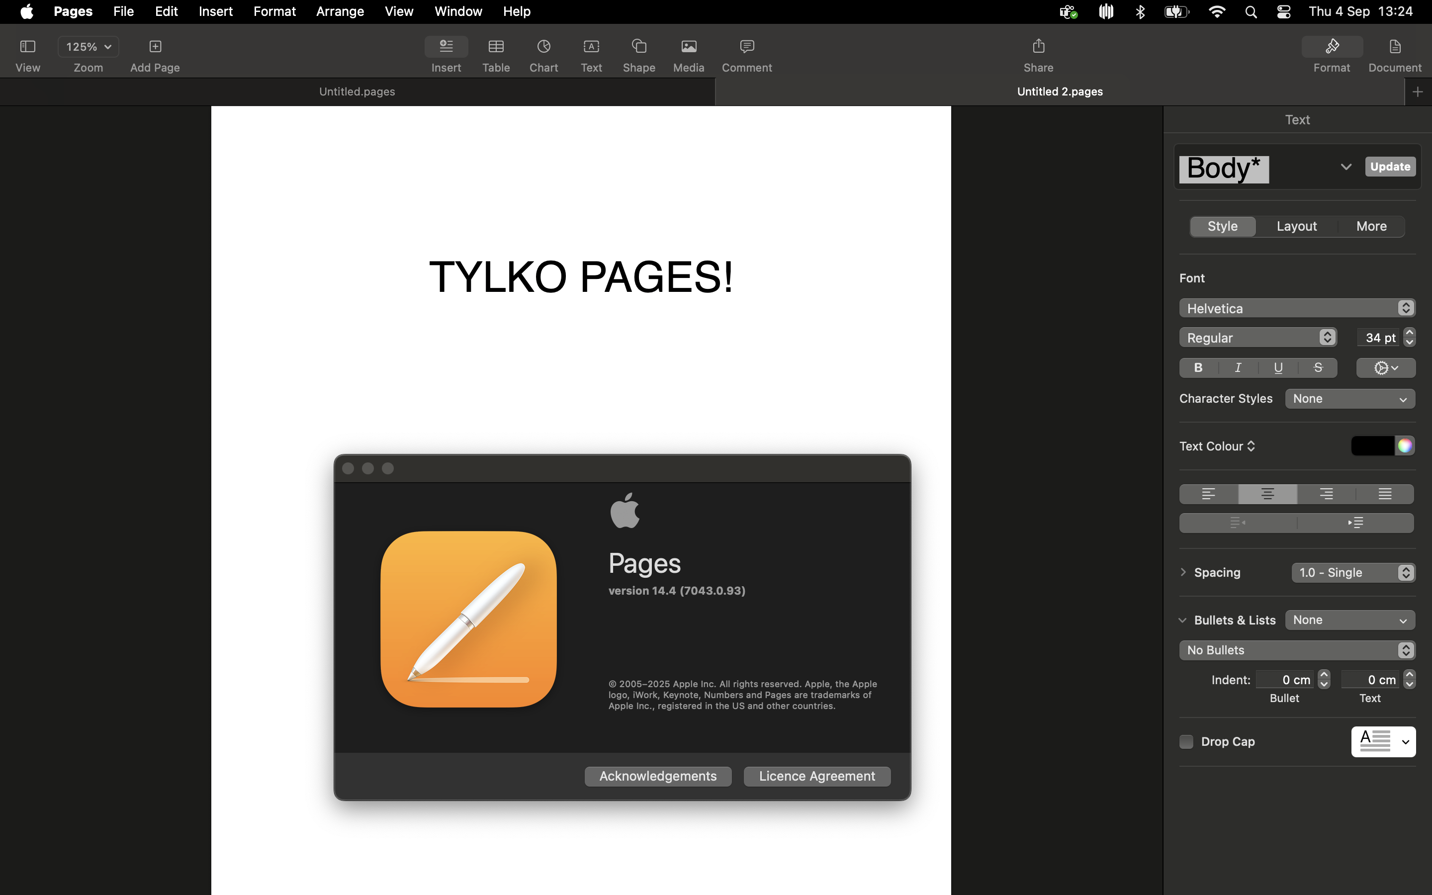Enable the Drop Cap checkbox
This screenshot has width=1432, height=895.
[x=1186, y=741]
